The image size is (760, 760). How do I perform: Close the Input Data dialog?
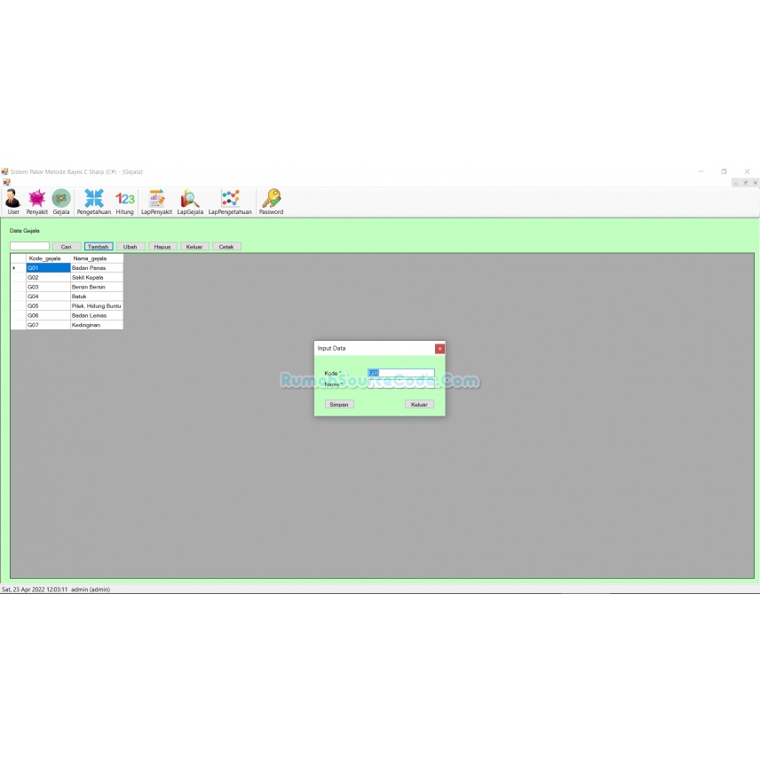(439, 349)
